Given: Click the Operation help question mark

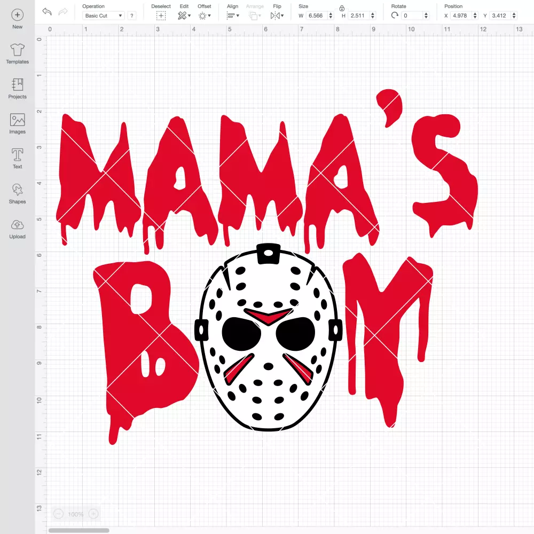Looking at the screenshot, I should [132, 15].
